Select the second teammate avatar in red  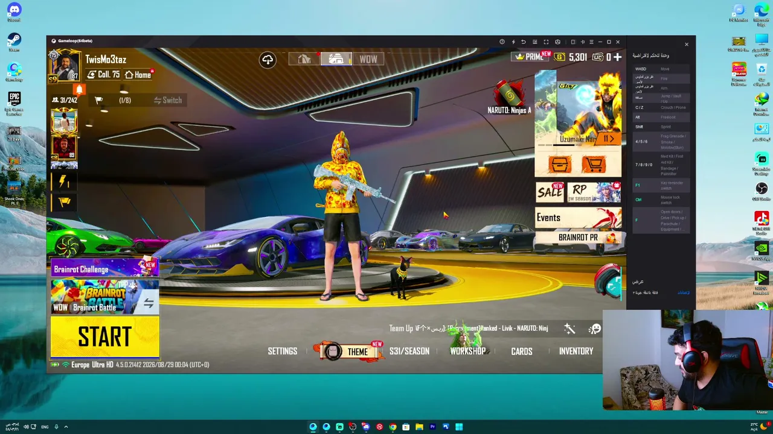(64, 148)
